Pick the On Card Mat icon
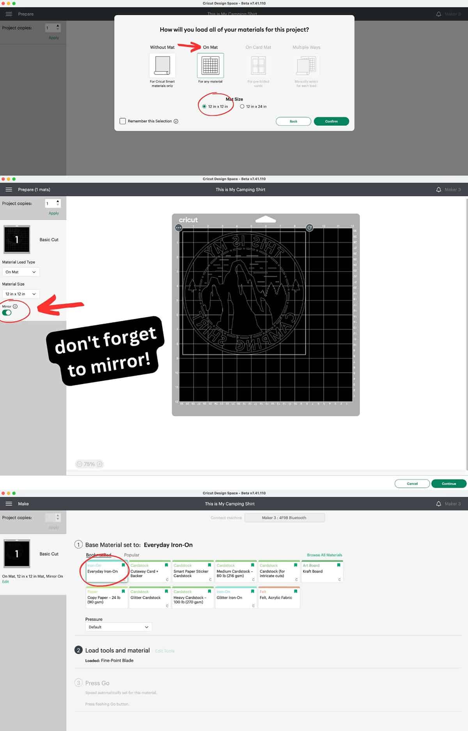Image resolution: width=468 pixels, height=731 pixels. (258, 65)
